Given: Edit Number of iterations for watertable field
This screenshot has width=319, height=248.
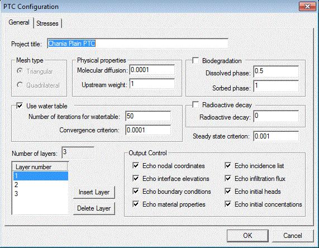Looking at the screenshot, I should 148,116.
